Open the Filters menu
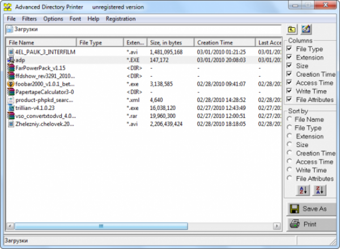Screen dimensions: 340x249 29,19
